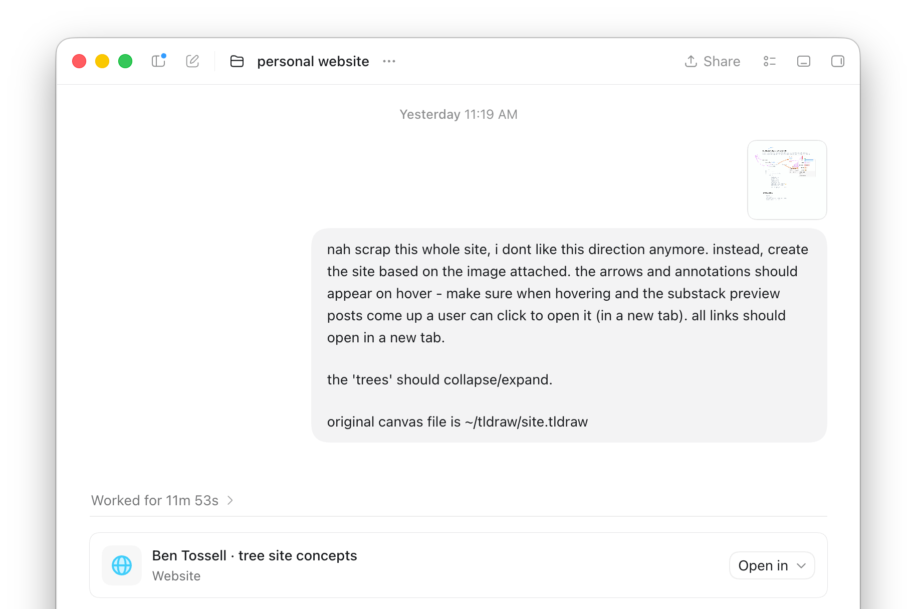Start a new chat with compose icon

(x=192, y=61)
